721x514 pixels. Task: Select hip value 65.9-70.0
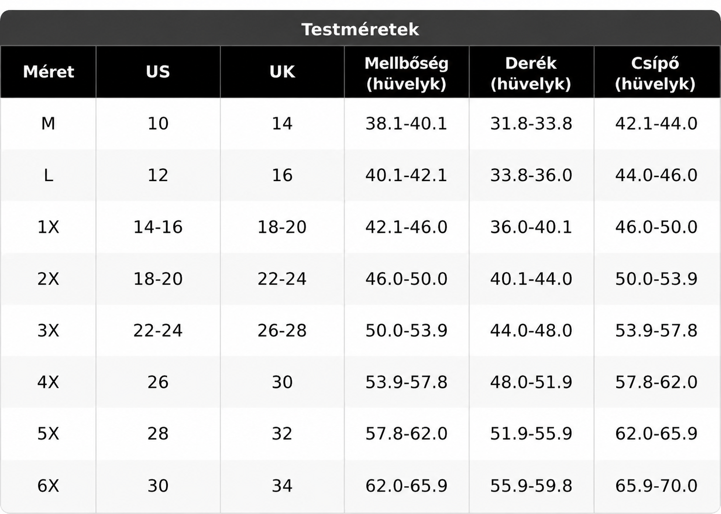[x=656, y=486]
